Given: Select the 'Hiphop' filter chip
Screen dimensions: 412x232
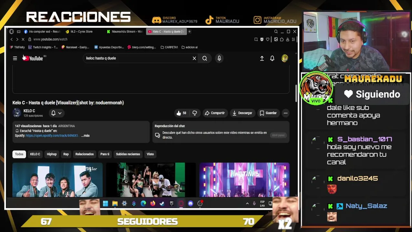Looking at the screenshot, I should 52,154.
